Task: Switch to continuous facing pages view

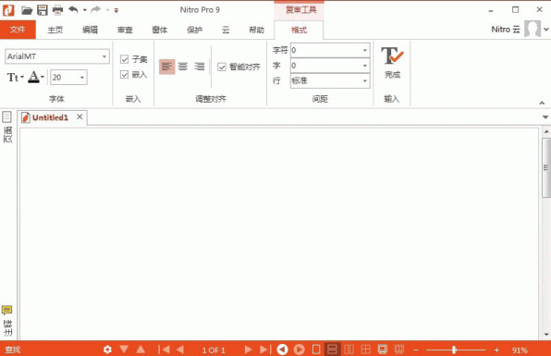Action: click(x=366, y=350)
